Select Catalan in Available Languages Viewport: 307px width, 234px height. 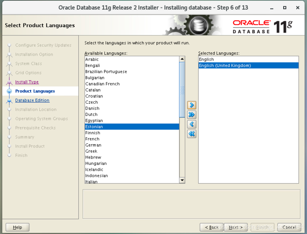[x=132, y=90]
